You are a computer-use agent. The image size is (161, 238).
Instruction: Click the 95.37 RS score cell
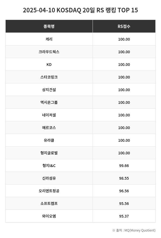click(124, 216)
